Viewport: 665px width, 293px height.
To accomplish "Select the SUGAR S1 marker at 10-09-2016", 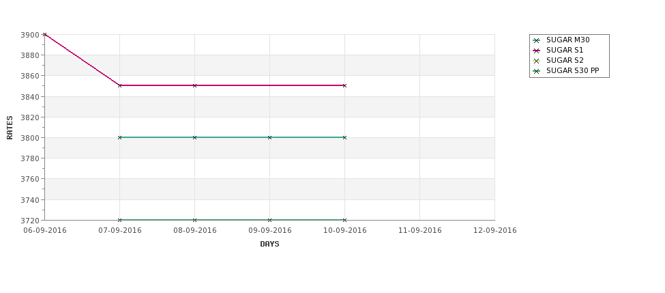I will click(x=344, y=85).
